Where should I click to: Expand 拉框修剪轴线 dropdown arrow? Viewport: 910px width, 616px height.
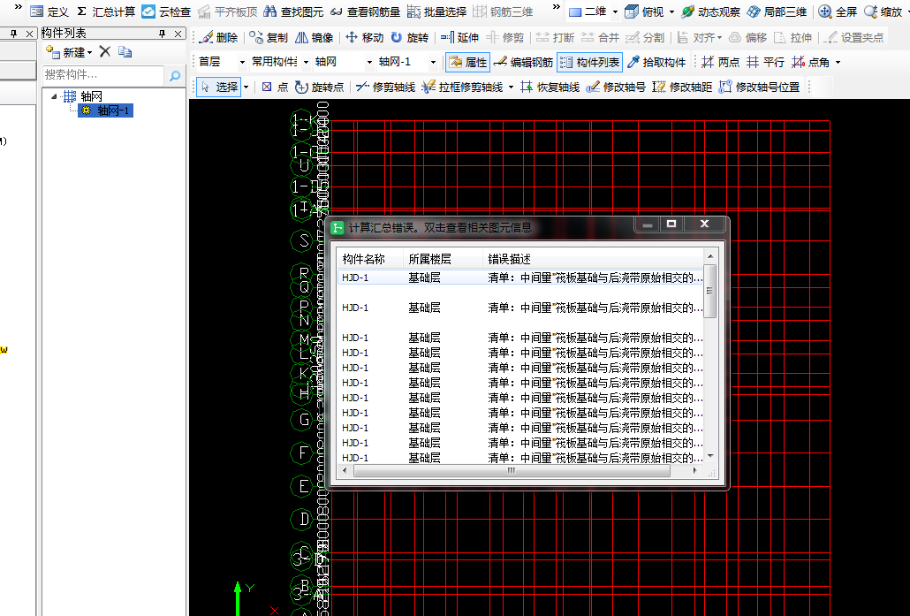coord(511,87)
